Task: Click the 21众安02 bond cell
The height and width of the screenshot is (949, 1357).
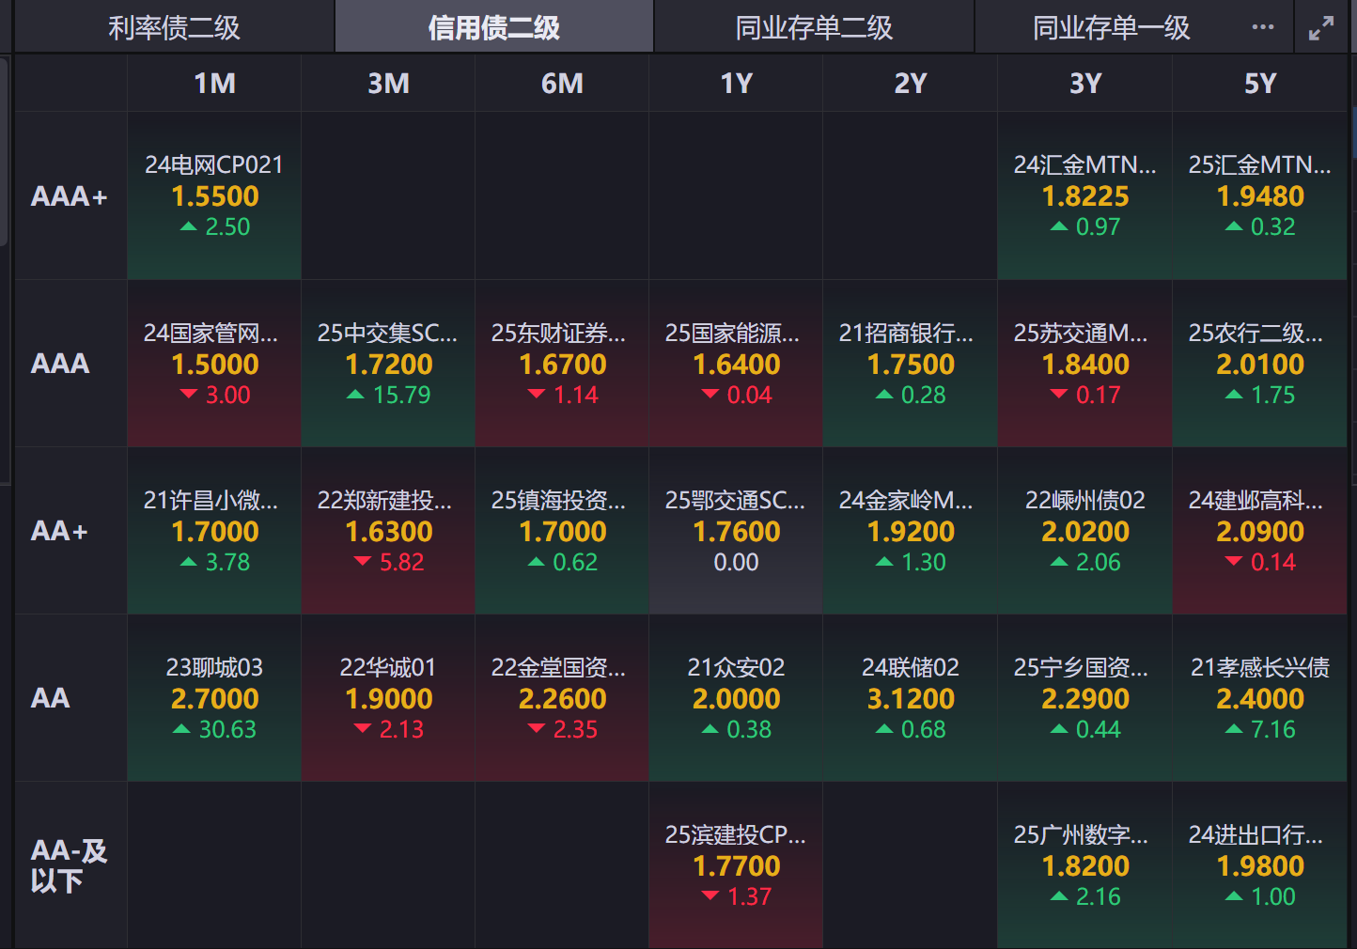Action: pyautogui.click(x=736, y=698)
